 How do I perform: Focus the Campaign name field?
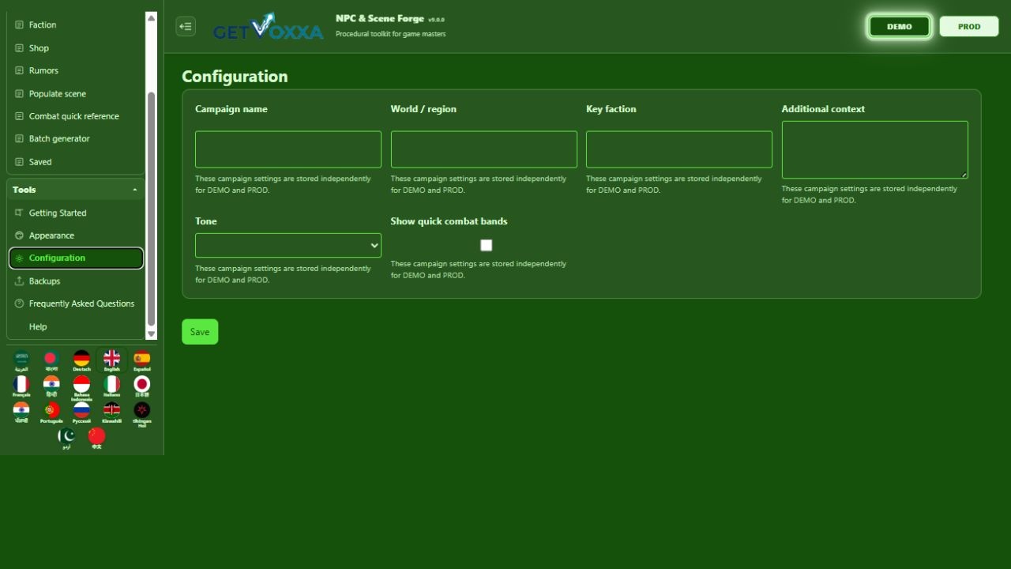point(288,149)
